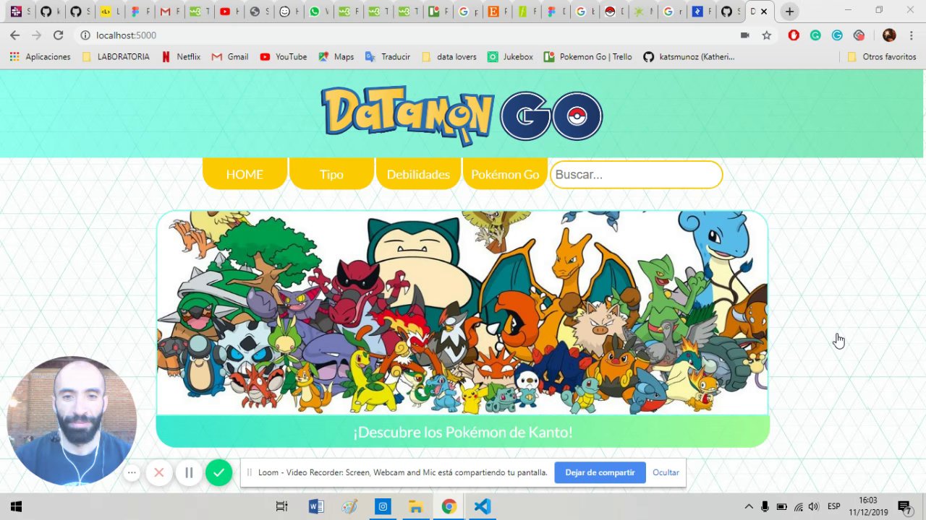The height and width of the screenshot is (520, 926).
Task: Open the Maps bookmark
Action: pyautogui.click(x=336, y=56)
